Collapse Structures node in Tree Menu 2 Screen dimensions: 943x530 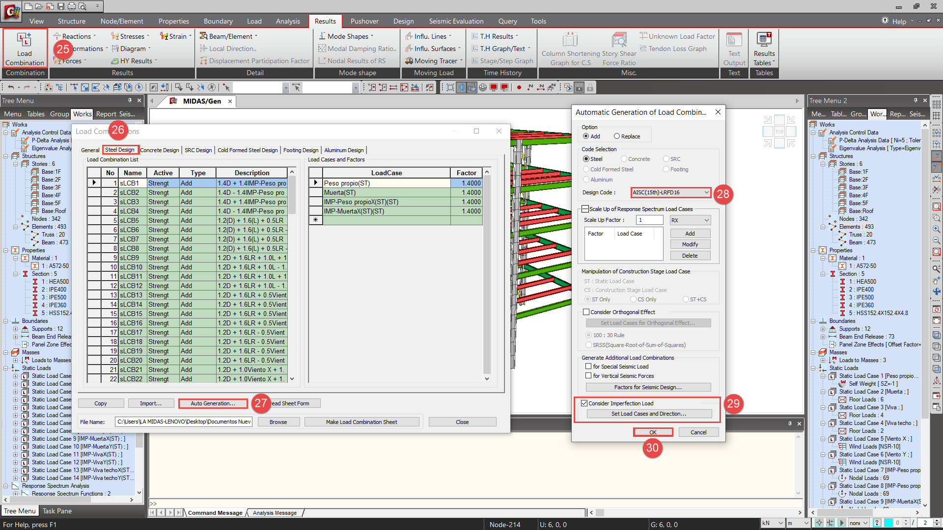(813, 156)
